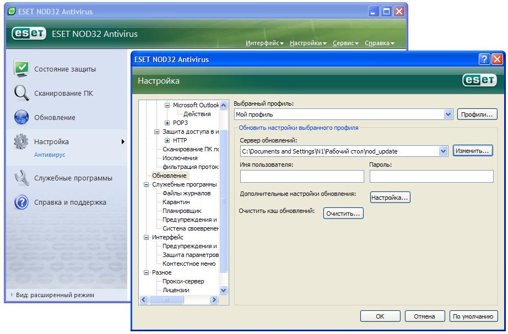Collapse the Интерфейс tree node
This screenshot has width=508, height=334.
point(147,237)
